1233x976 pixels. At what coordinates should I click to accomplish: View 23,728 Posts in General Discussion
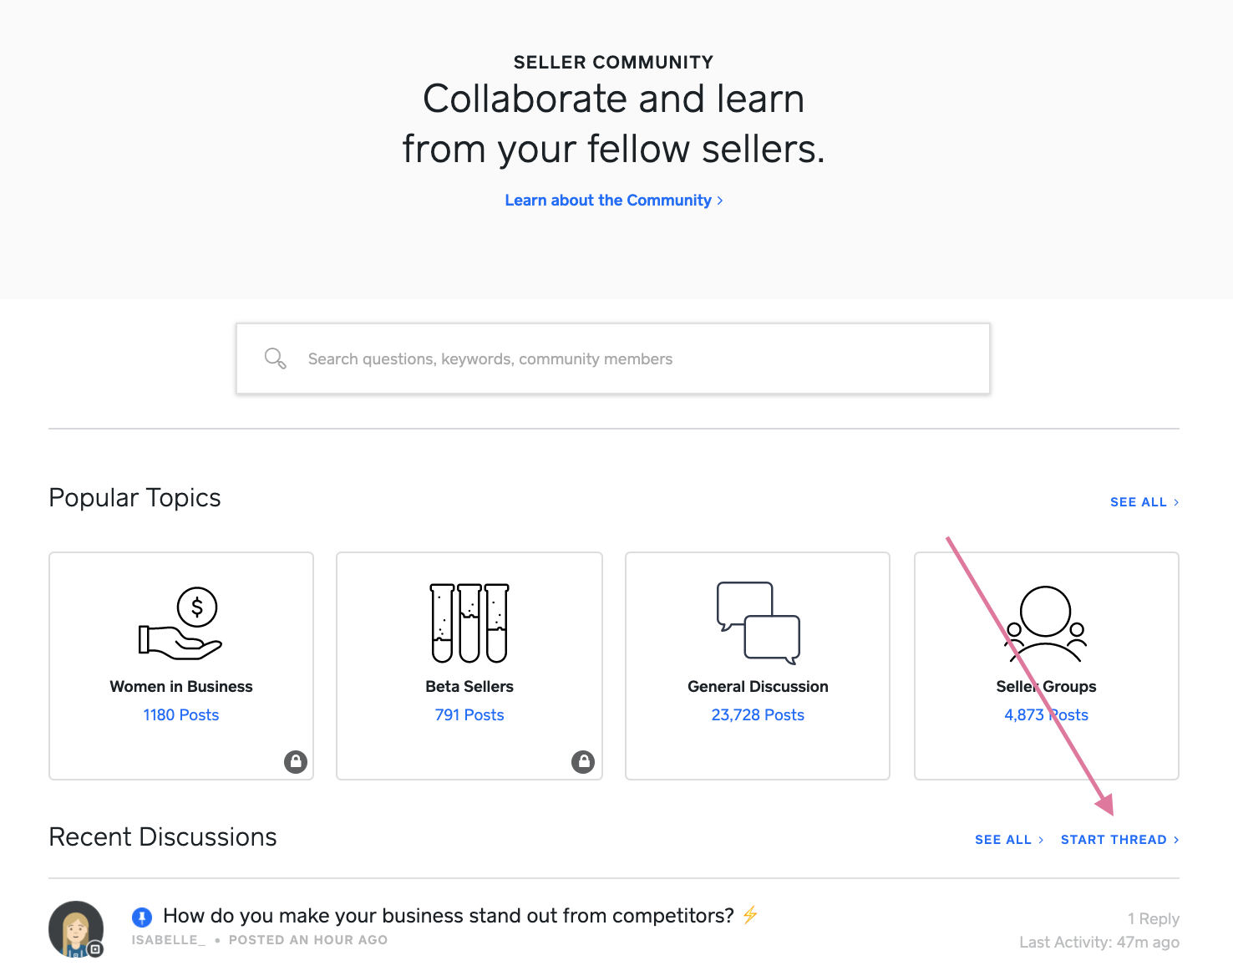[758, 715]
